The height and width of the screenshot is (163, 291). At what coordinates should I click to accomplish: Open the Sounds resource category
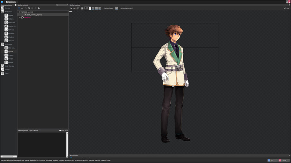pos(5,70)
